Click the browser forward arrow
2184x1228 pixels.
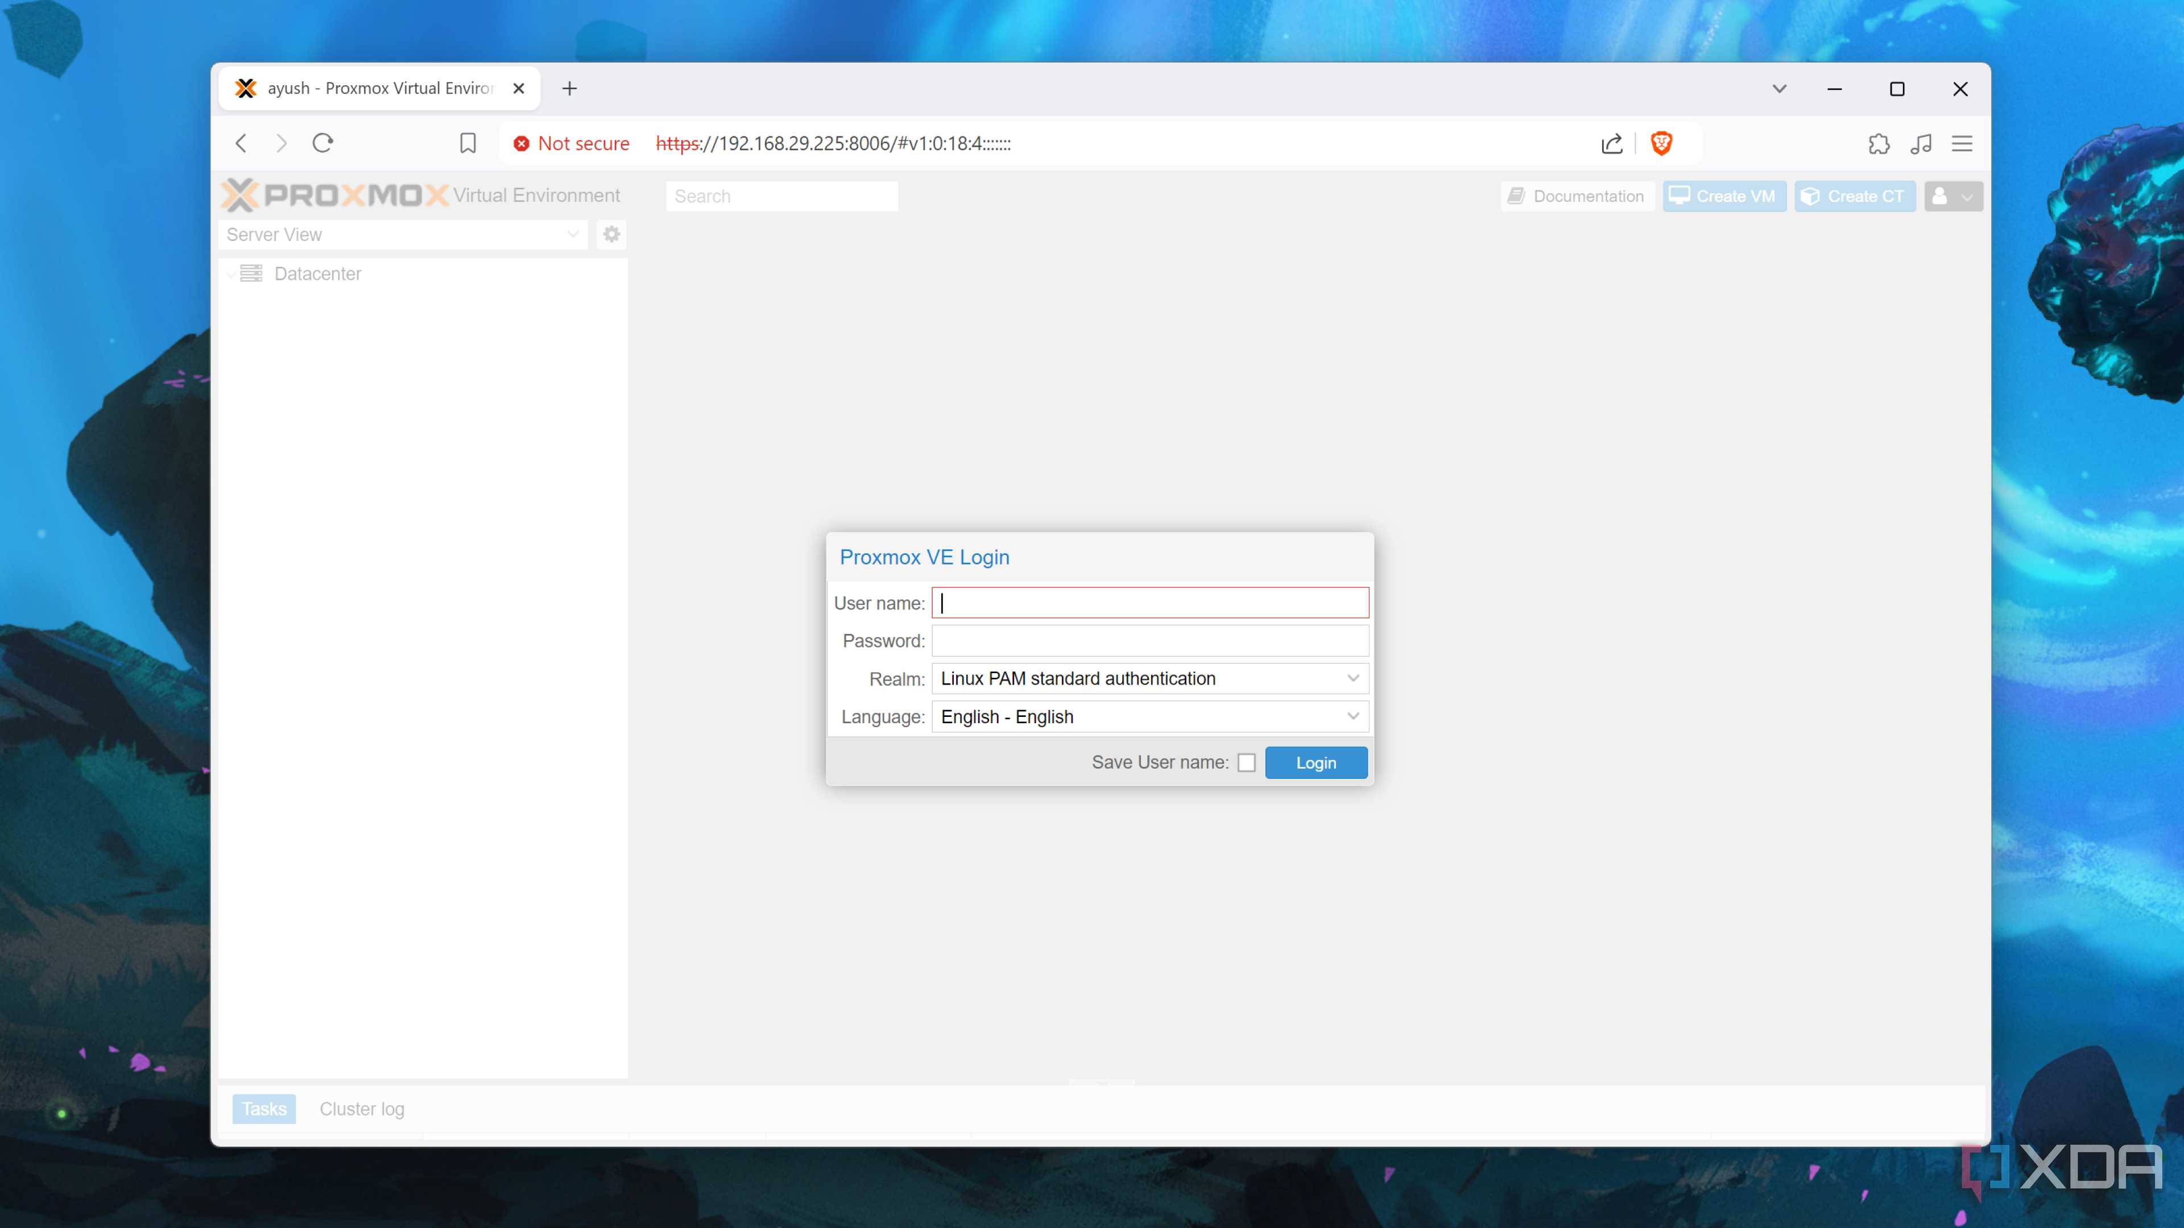[282, 143]
